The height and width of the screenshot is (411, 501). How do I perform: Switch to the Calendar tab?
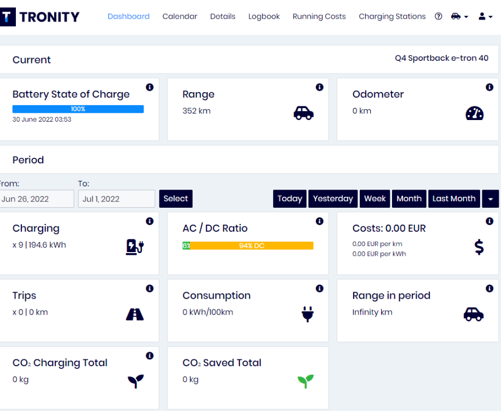pyautogui.click(x=180, y=16)
